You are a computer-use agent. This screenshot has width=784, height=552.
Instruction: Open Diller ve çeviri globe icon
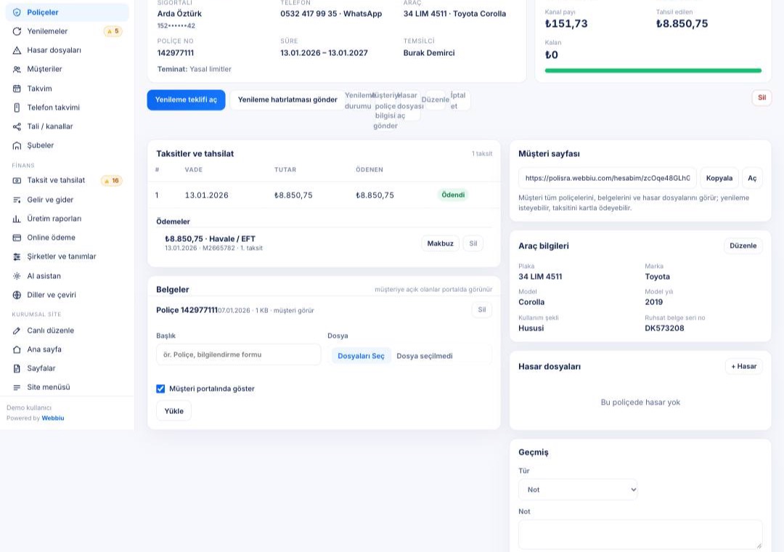pyautogui.click(x=17, y=295)
